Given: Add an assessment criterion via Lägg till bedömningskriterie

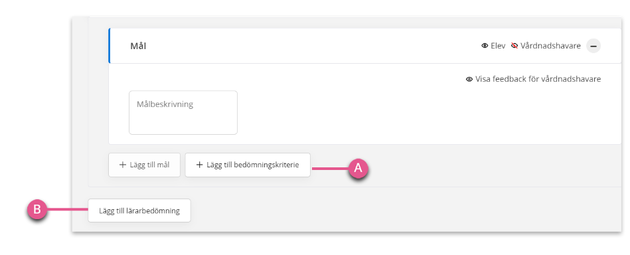Looking at the screenshot, I should (248, 165).
